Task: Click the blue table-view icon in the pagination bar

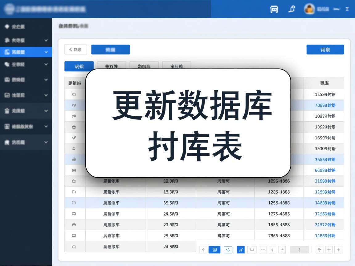Action: point(215,250)
